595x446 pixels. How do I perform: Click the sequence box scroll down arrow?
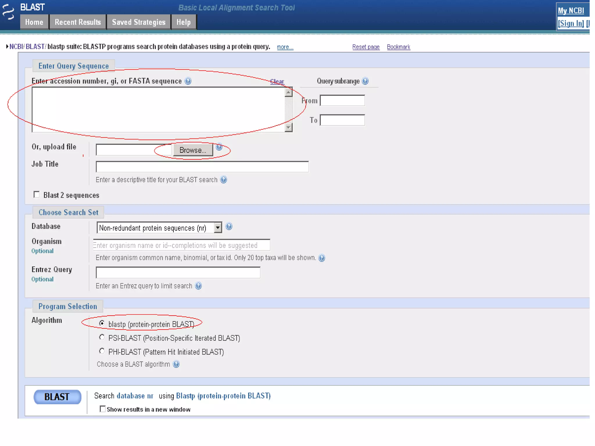click(x=288, y=127)
